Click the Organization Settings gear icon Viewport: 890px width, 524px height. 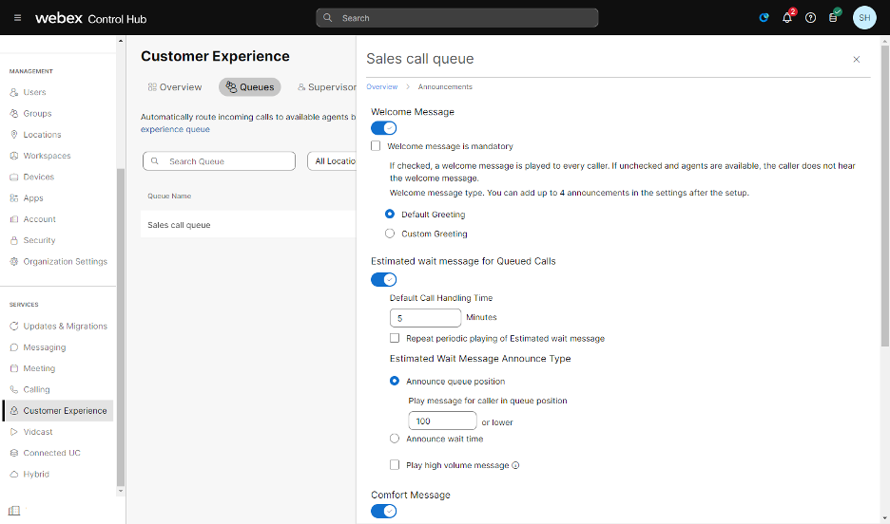(x=14, y=262)
